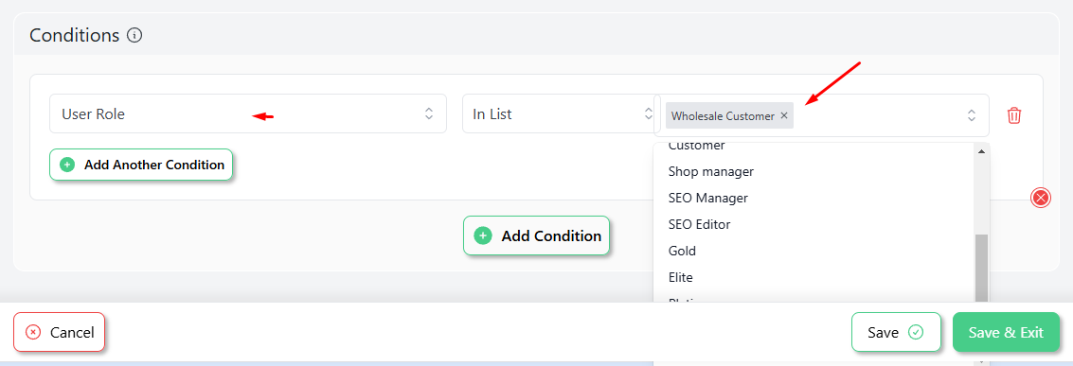Screen dimensions: 1073x366
Task: Remove the Wholesale Customer tag
Action: (784, 115)
